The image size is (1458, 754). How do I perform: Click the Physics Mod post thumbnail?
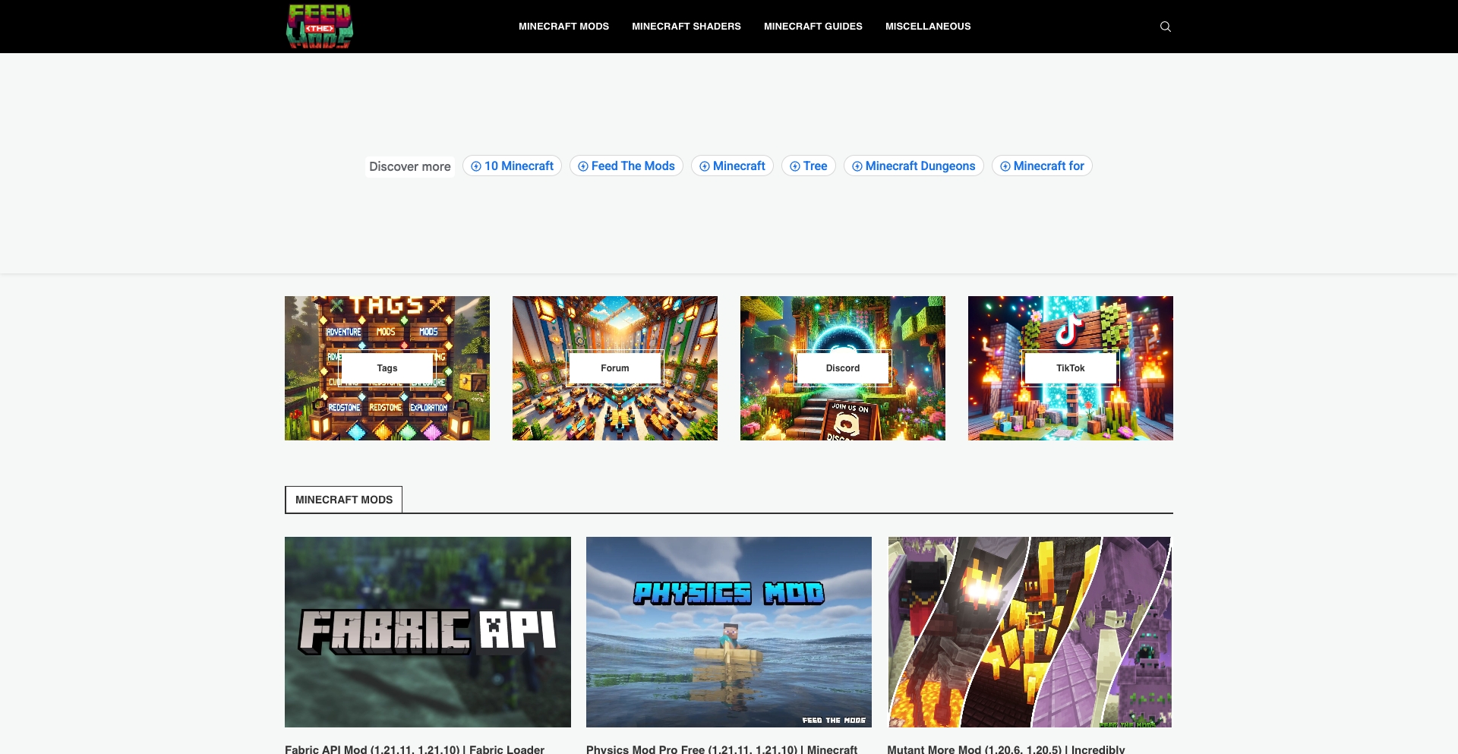coord(729,632)
